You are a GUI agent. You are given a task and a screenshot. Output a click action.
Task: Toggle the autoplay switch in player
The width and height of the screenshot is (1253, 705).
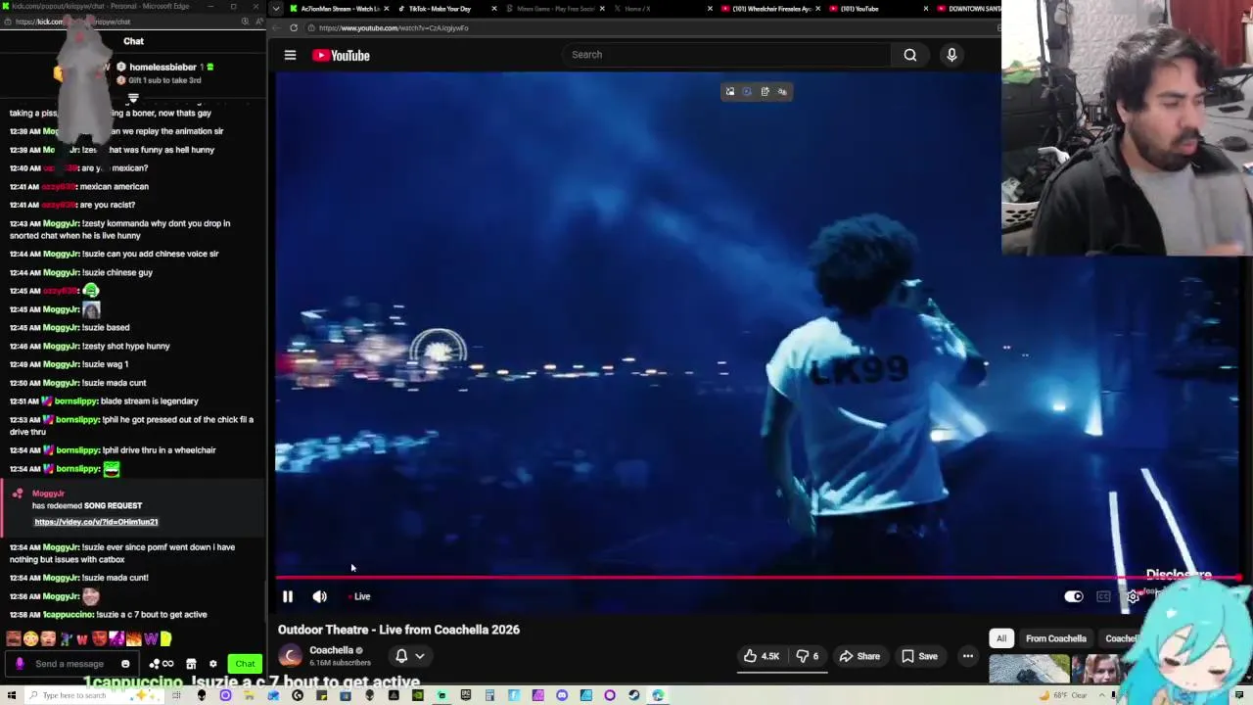click(1074, 596)
